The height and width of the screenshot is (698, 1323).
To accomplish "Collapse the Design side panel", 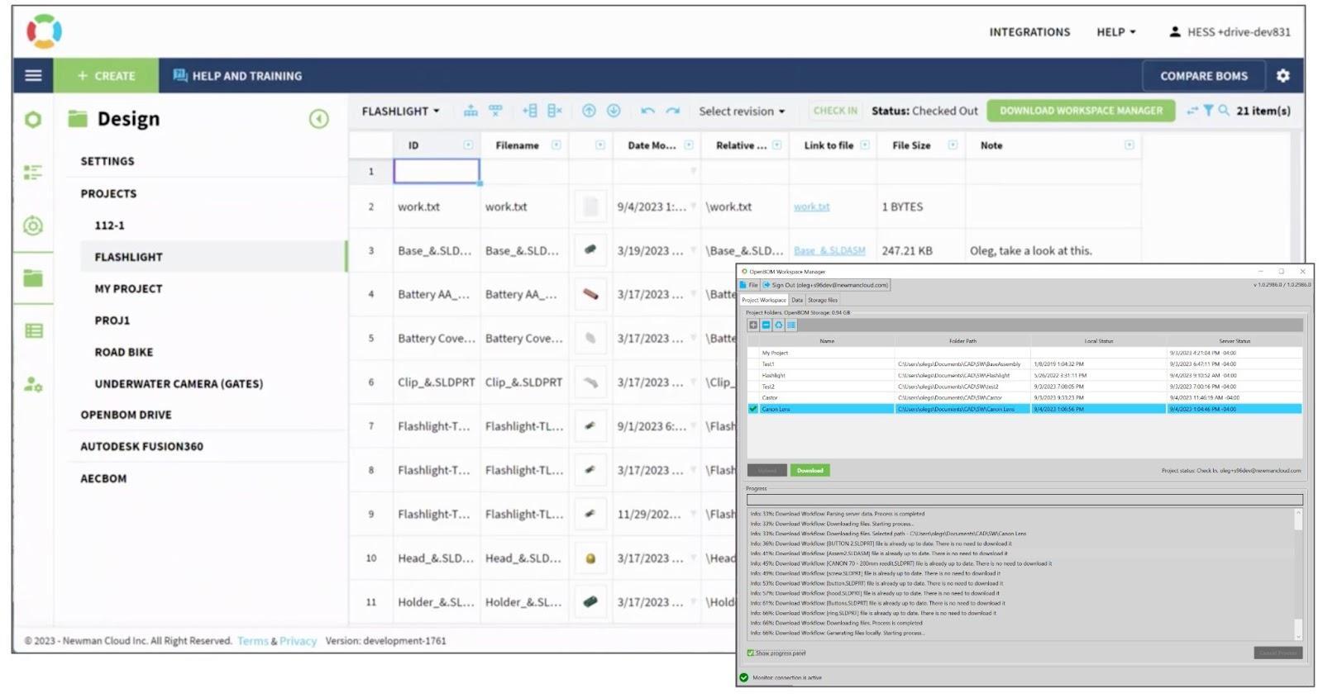I will pyautogui.click(x=318, y=119).
